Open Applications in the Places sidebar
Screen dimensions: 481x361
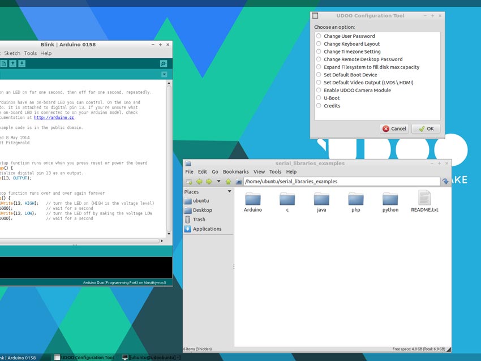(x=203, y=229)
